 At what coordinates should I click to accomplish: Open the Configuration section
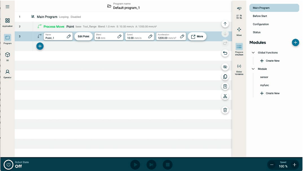tap(261, 24)
